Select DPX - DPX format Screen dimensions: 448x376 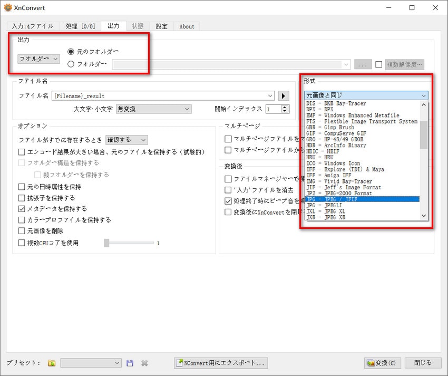click(363, 109)
